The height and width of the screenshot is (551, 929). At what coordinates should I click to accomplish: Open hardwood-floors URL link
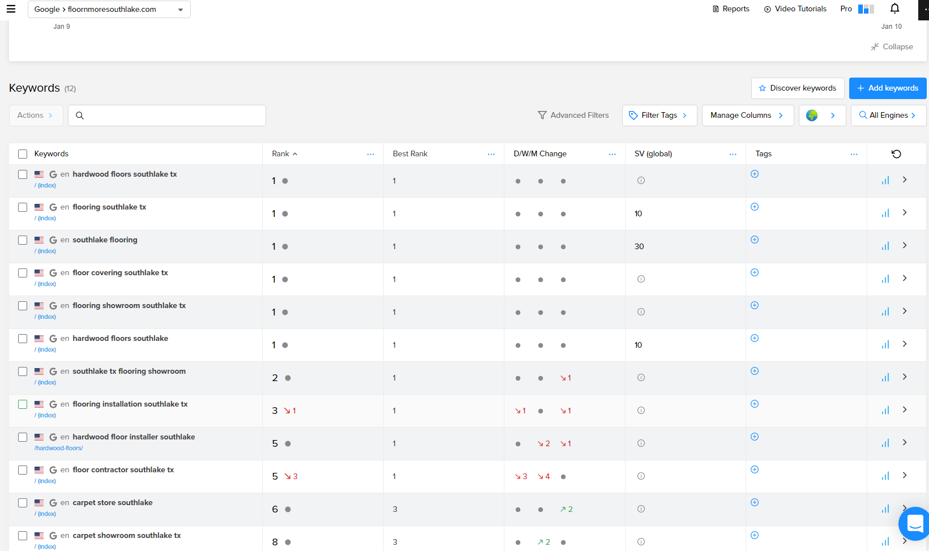click(58, 449)
